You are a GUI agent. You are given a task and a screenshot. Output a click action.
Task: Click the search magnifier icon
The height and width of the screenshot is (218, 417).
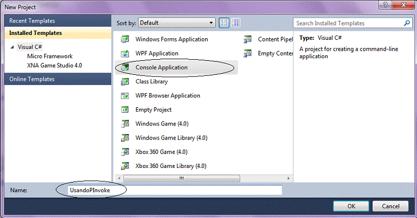pyautogui.click(x=407, y=23)
